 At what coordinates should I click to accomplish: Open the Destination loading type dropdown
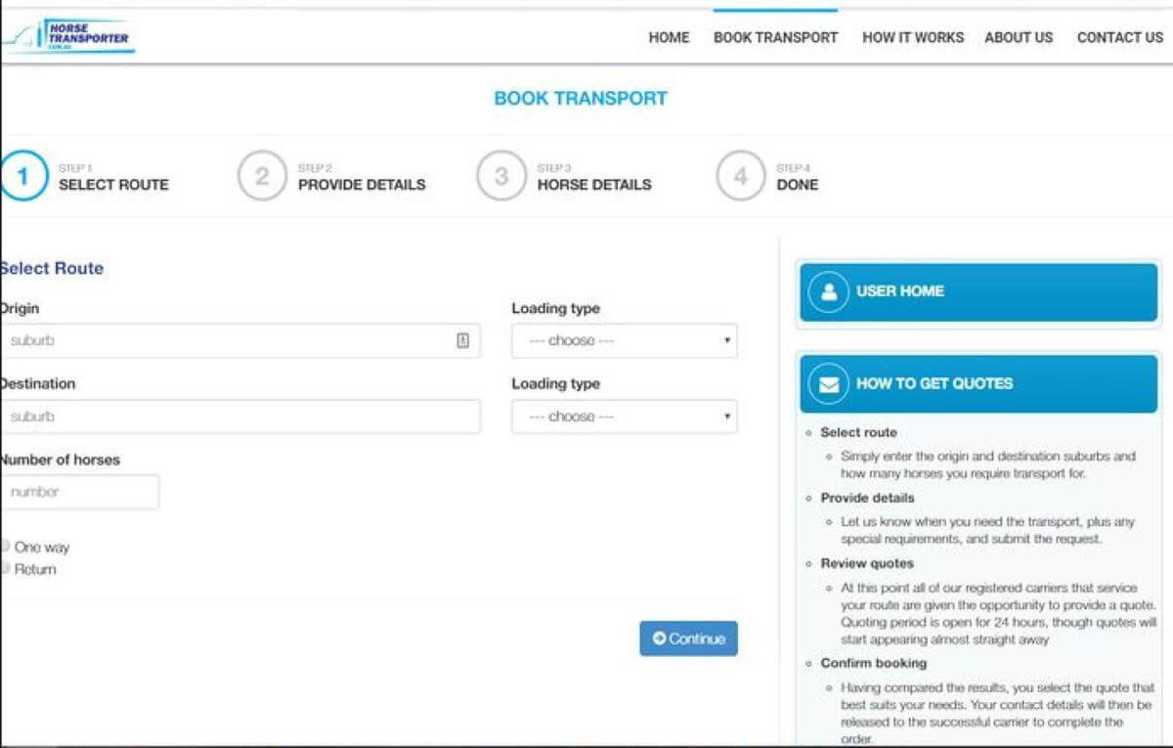pyautogui.click(x=625, y=416)
